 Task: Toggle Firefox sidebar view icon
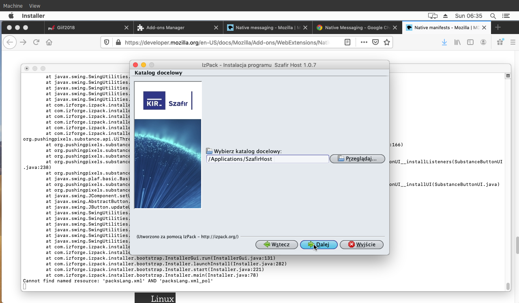[470, 42]
